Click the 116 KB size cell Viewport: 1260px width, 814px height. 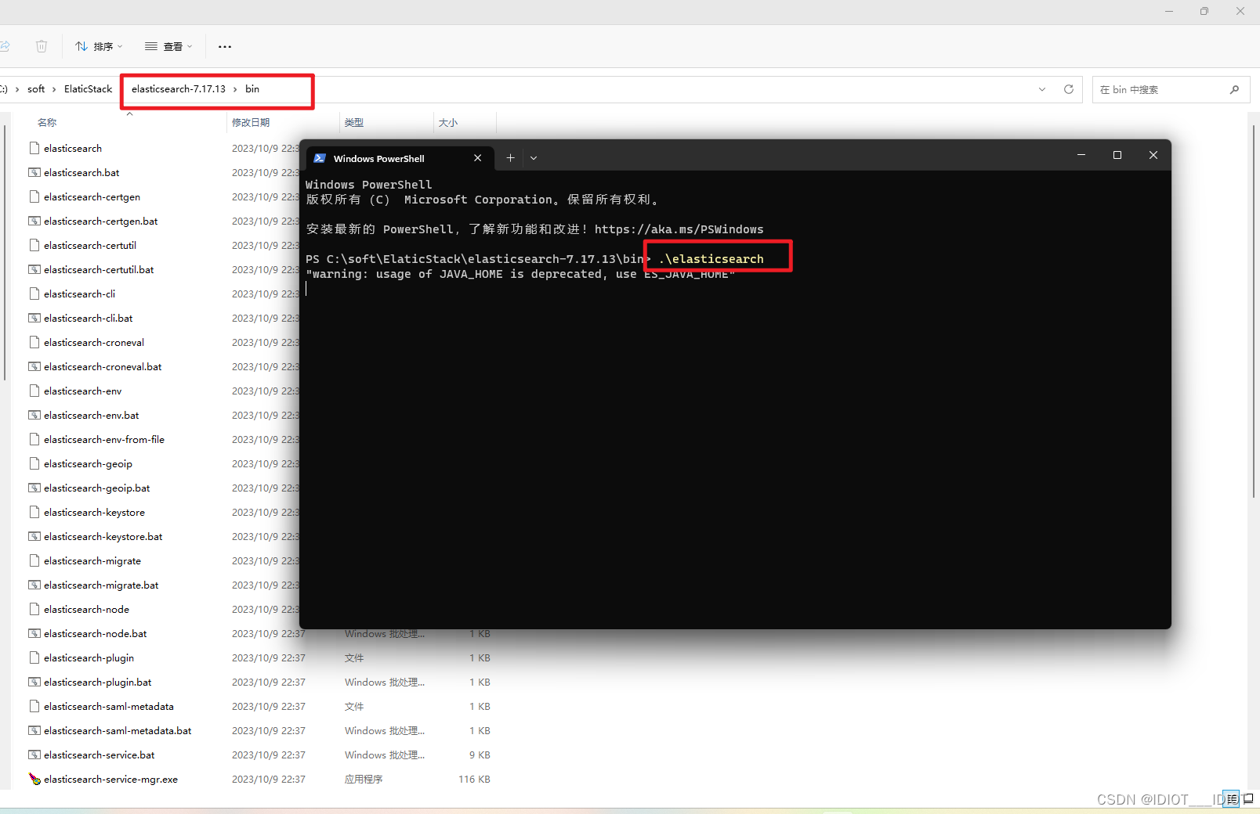pyautogui.click(x=474, y=779)
